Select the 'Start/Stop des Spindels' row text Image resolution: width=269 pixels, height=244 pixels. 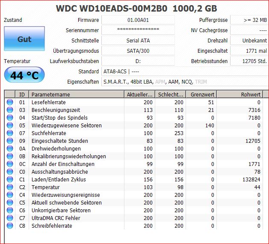[59, 117]
